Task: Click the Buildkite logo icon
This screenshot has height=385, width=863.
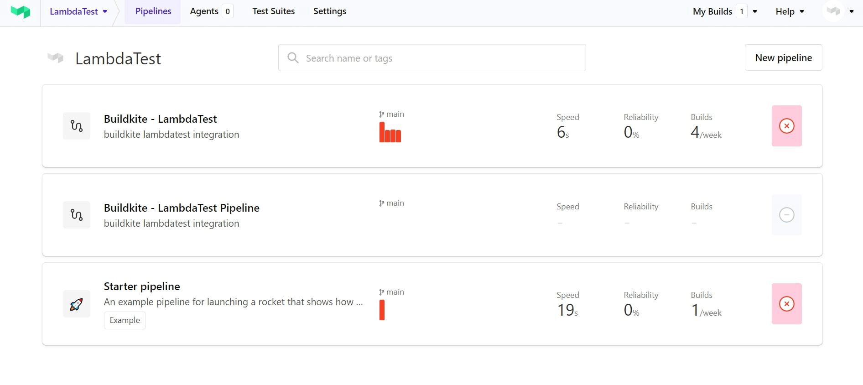Action: click(21, 12)
